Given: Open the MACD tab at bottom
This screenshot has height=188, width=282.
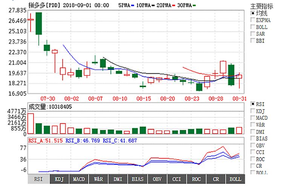Looking at the screenshot, I should coord(79,179).
